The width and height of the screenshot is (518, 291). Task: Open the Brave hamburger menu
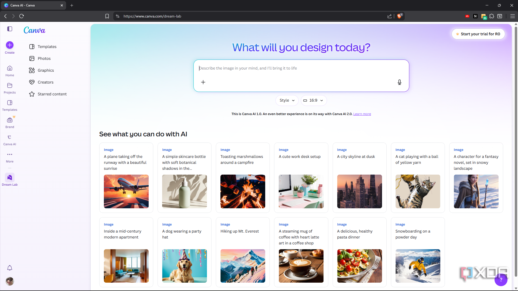pyautogui.click(x=513, y=16)
